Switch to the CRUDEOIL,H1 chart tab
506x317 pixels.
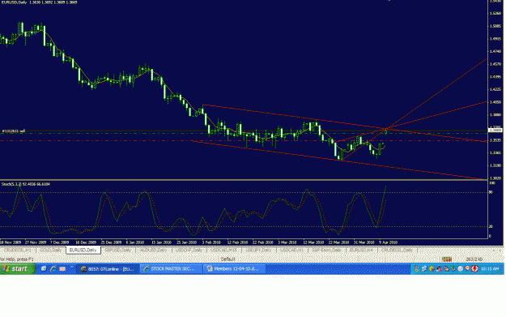coord(18,250)
